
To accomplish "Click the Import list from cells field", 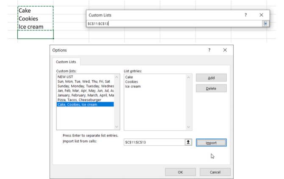I will pos(154,142).
